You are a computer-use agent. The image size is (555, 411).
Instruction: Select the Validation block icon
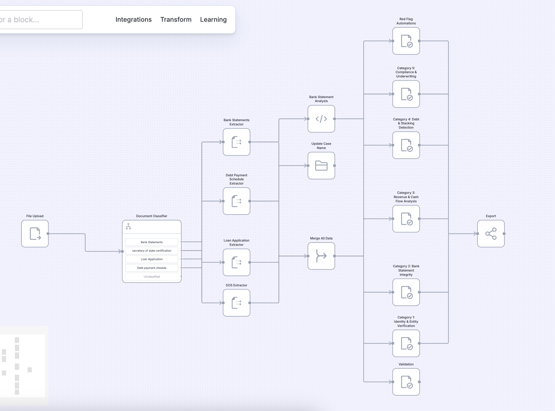(x=406, y=382)
